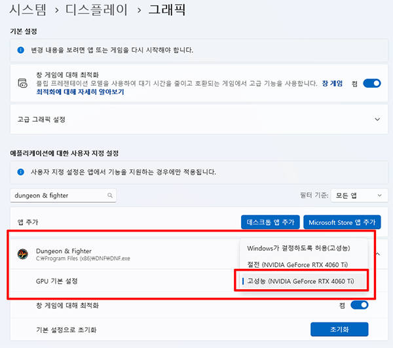Choose 절전 (NVIDIA GeForce RTX 4060 Ti)

[298, 264]
